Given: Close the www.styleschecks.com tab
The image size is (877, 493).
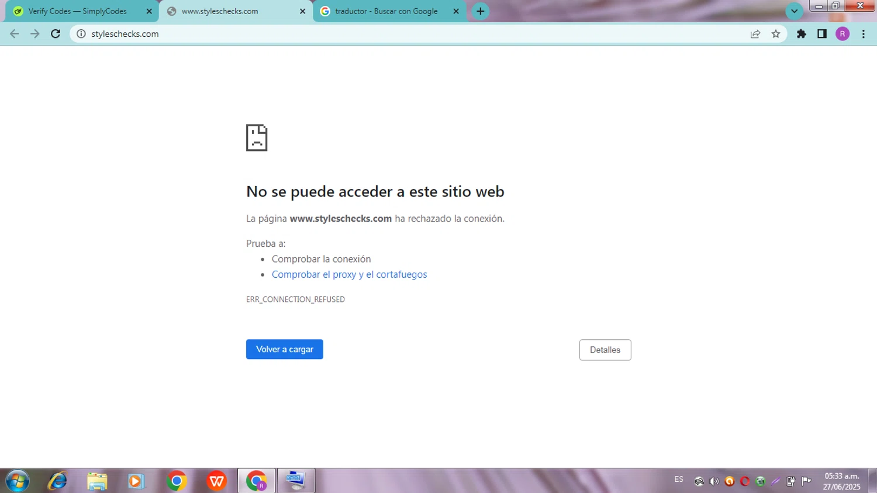Looking at the screenshot, I should coord(302,11).
